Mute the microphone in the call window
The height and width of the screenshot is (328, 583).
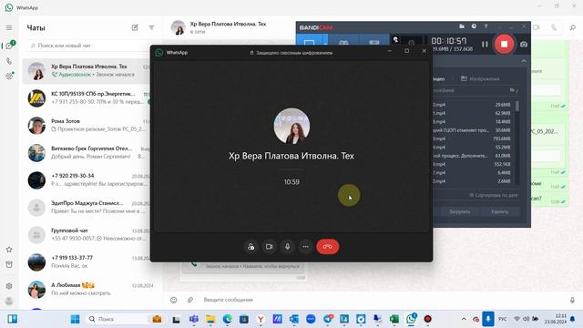(288, 247)
